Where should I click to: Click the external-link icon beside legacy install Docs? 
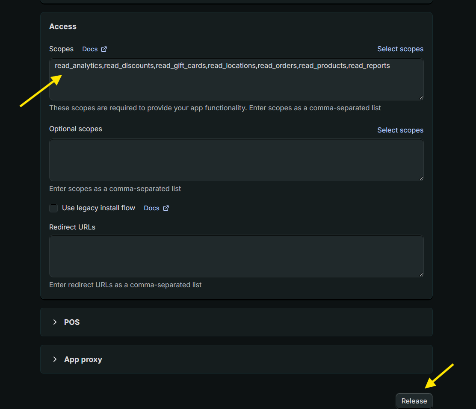166,208
